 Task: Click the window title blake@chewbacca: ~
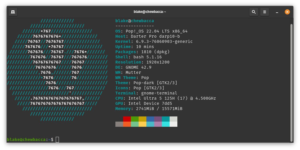click(150, 12)
